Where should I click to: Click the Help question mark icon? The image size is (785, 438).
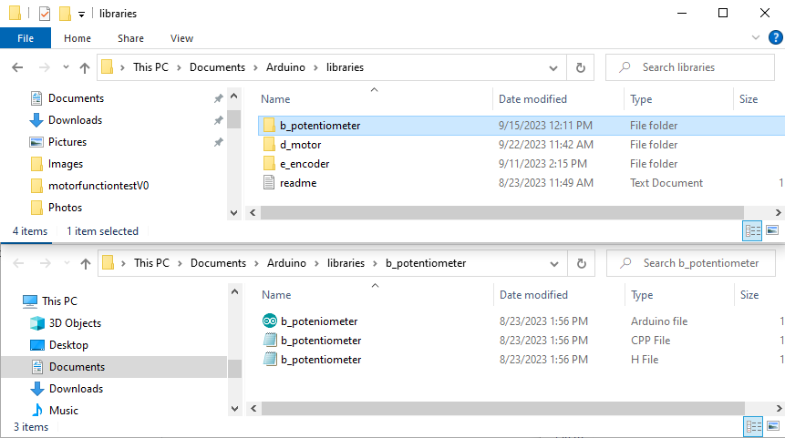pyautogui.click(x=775, y=38)
